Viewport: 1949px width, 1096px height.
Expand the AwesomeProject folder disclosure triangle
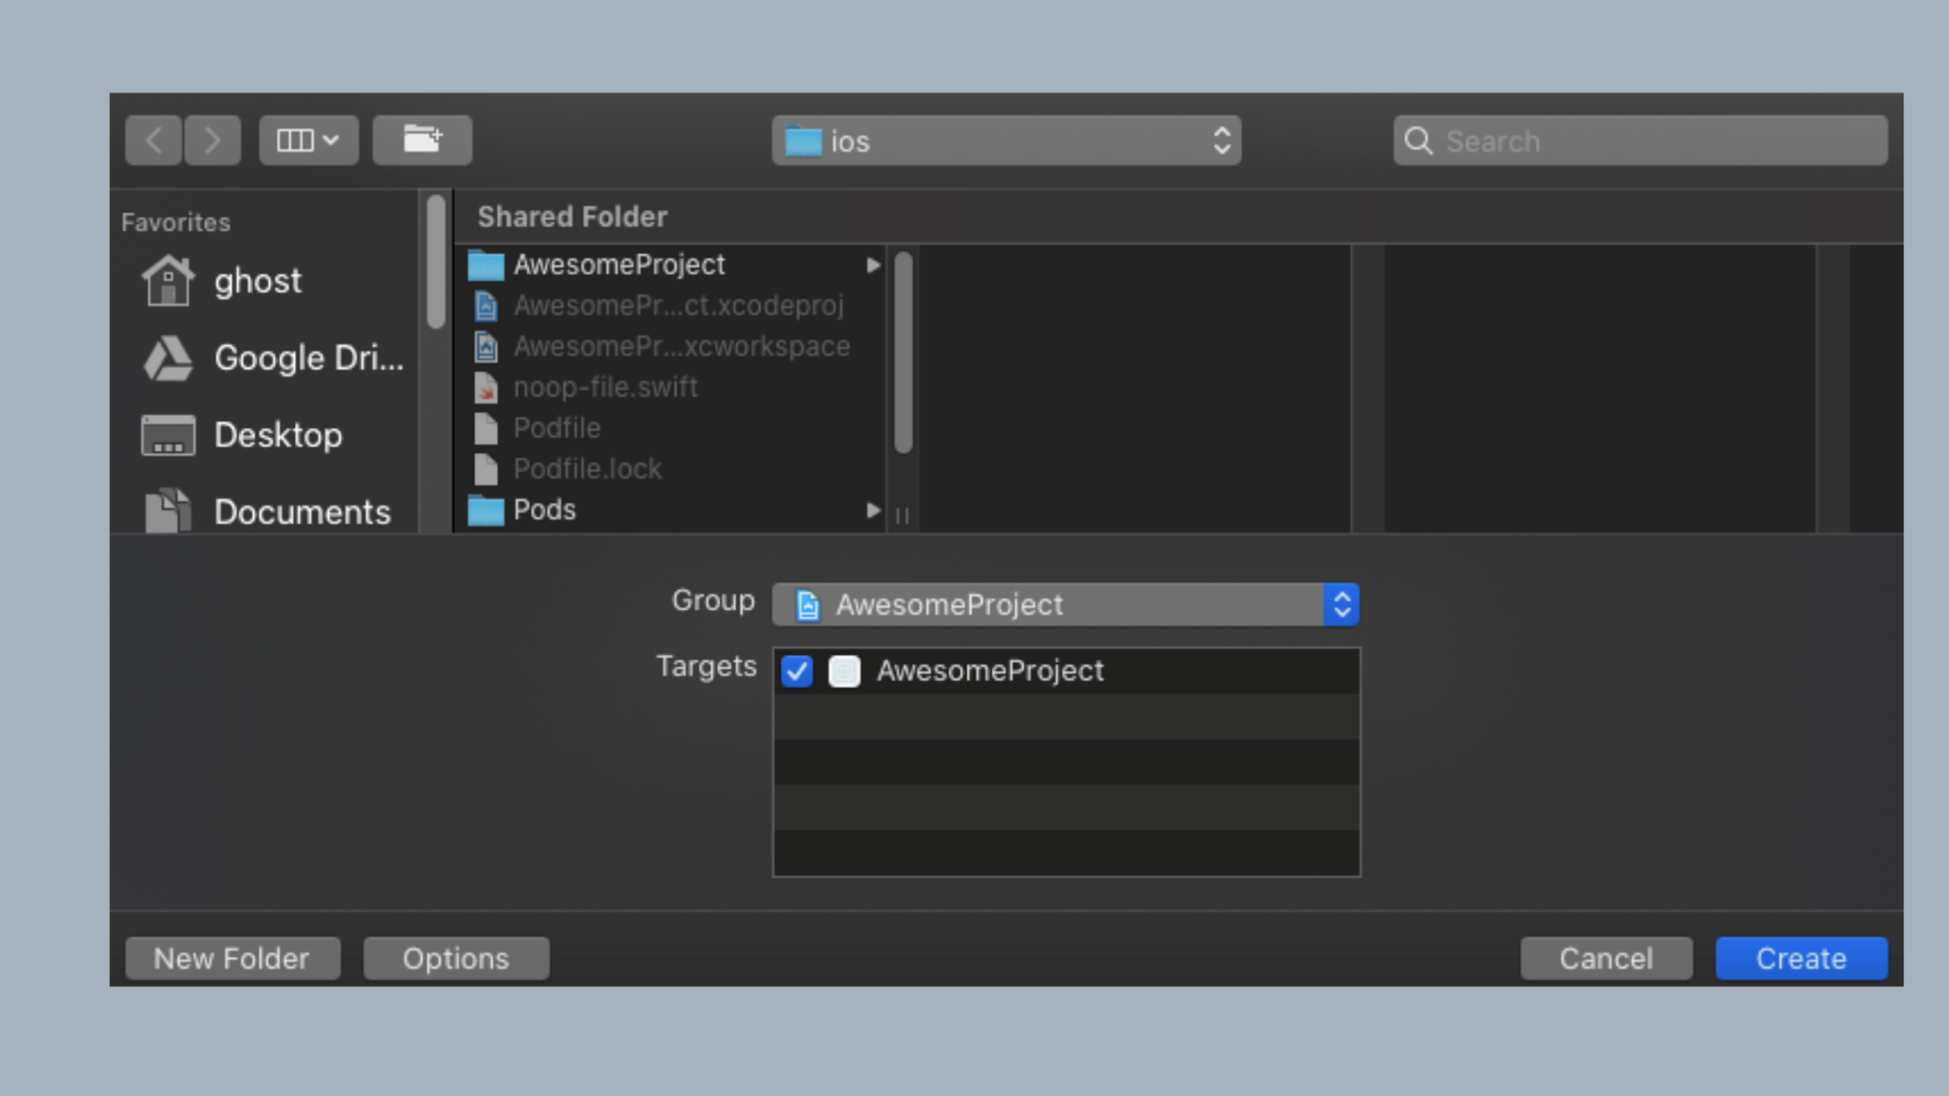(x=874, y=264)
